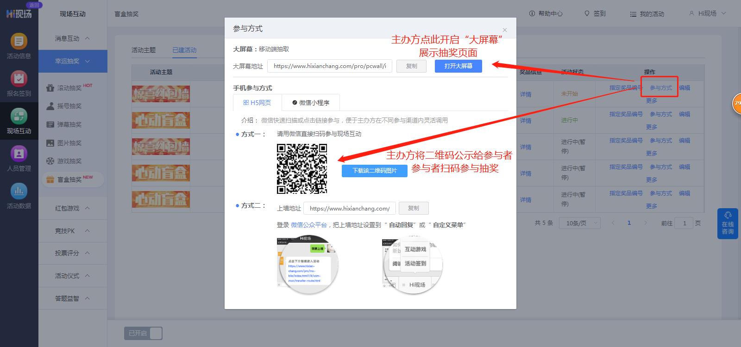Click 更多 in the 未开始 row
The width and height of the screenshot is (741, 347).
point(652,100)
